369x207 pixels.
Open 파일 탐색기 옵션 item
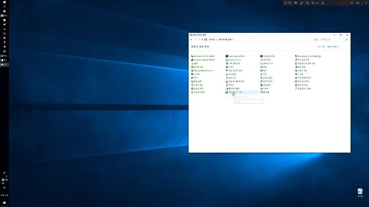click(303, 89)
